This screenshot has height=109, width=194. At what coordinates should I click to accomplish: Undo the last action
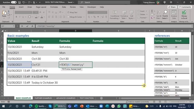click(24, 2)
